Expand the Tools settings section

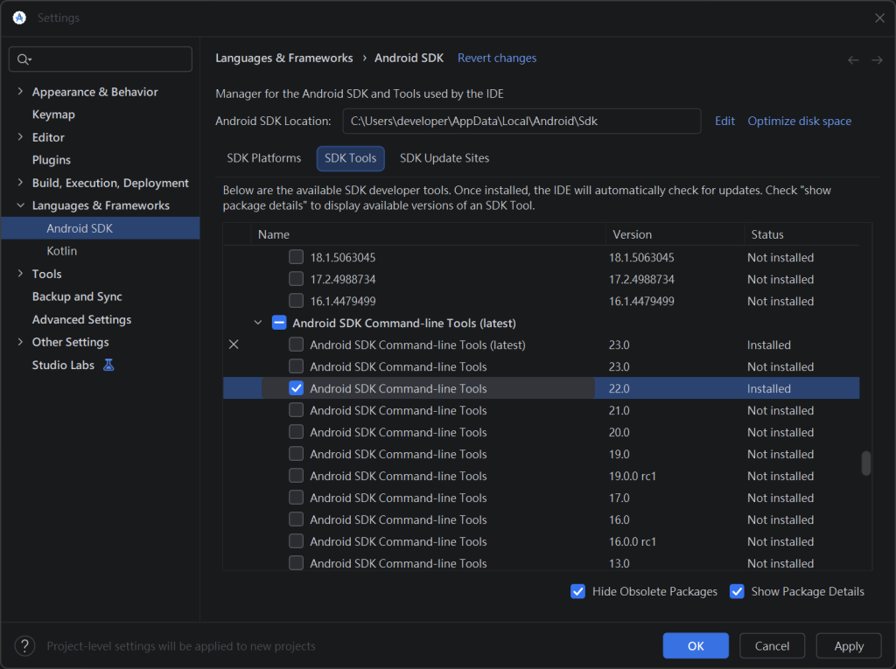pyautogui.click(x=21, y=274)
